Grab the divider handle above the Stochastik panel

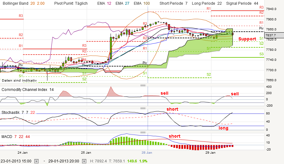tap(143, 108)
